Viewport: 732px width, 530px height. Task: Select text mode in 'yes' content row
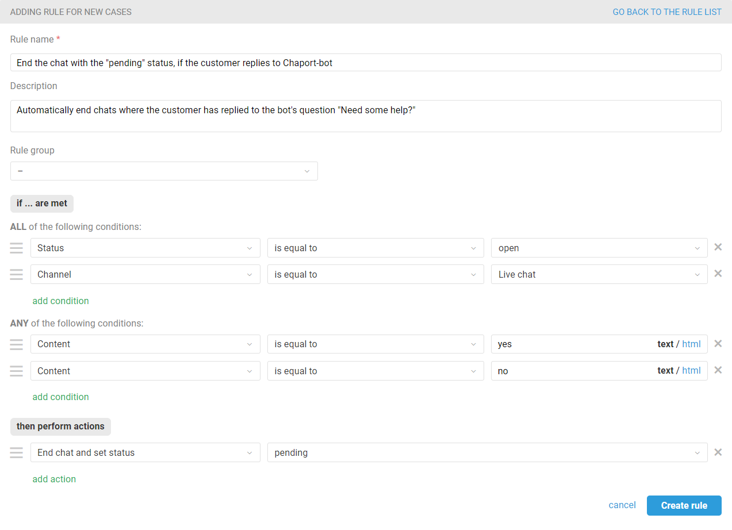[x=665, y=344]
